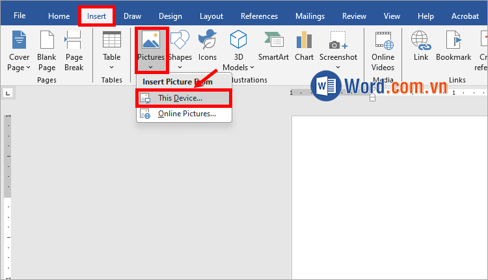Click the Cover Page icon
This screenshot has height=280, width=488.
pos(19,42)
